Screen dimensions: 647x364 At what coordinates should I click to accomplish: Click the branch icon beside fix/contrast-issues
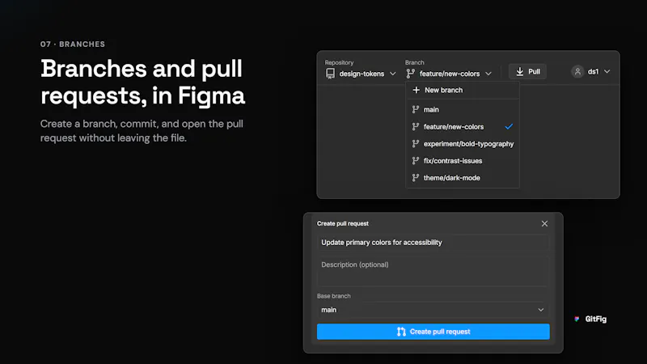coord(416,160)
